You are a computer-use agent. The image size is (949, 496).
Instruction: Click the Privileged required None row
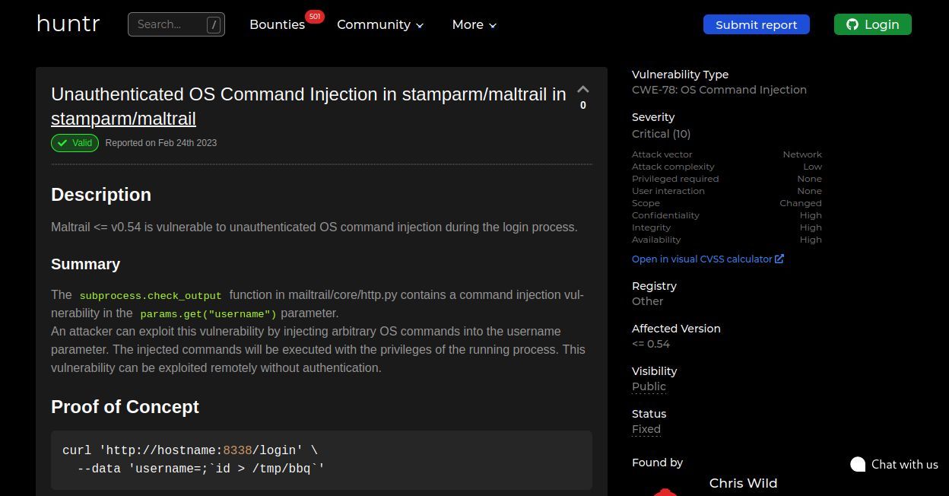pos(727,179)
